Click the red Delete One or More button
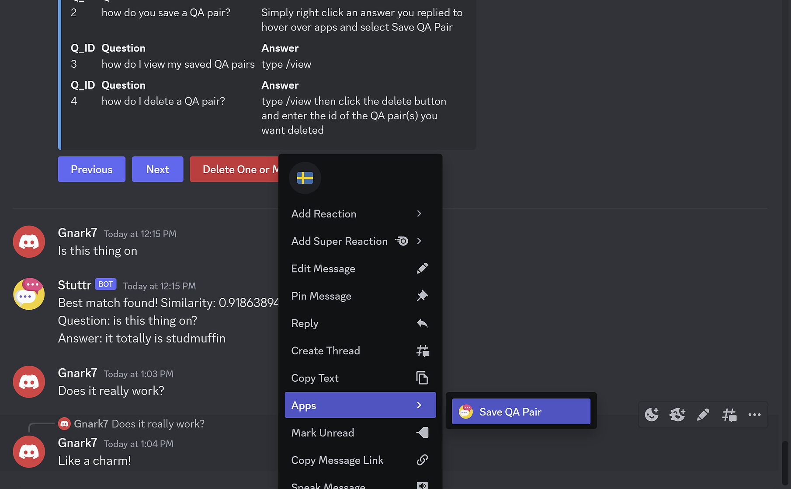The width and height of the screenshot is (791, 489). 234,169
